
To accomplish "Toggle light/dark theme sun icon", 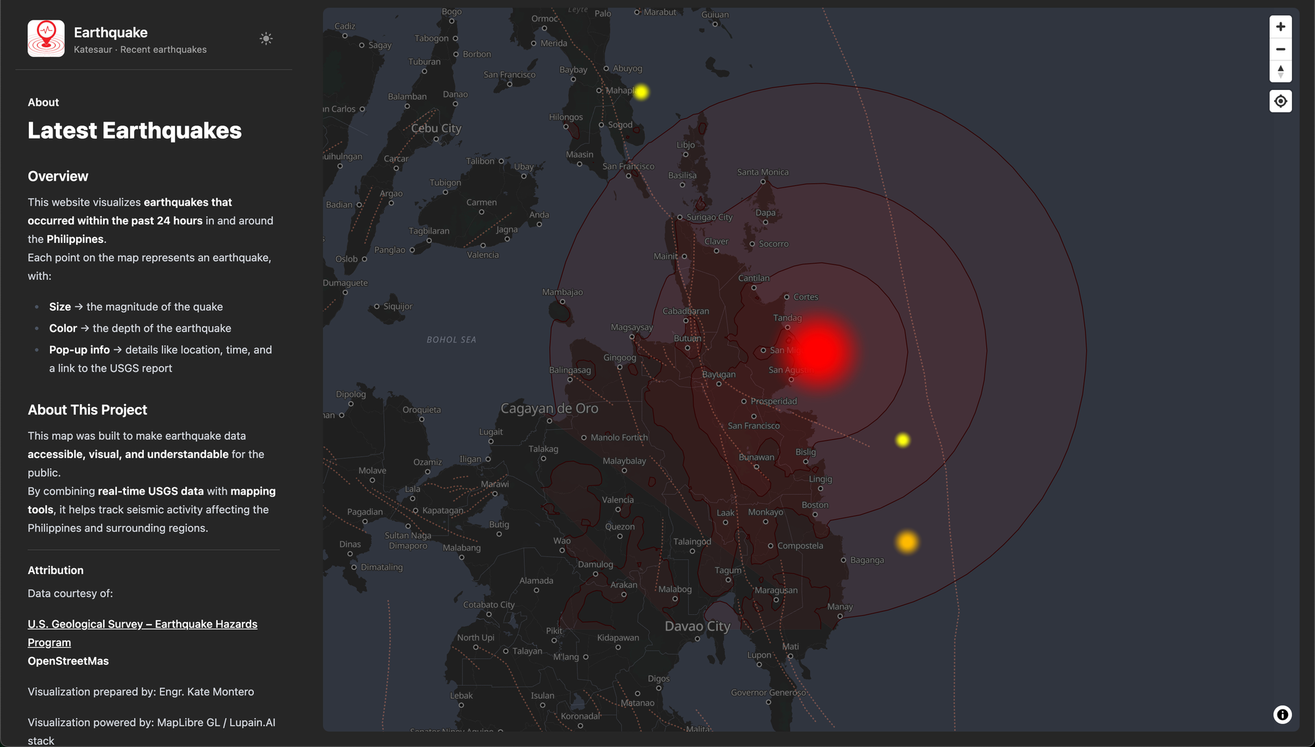I will [x=266, y=39].
